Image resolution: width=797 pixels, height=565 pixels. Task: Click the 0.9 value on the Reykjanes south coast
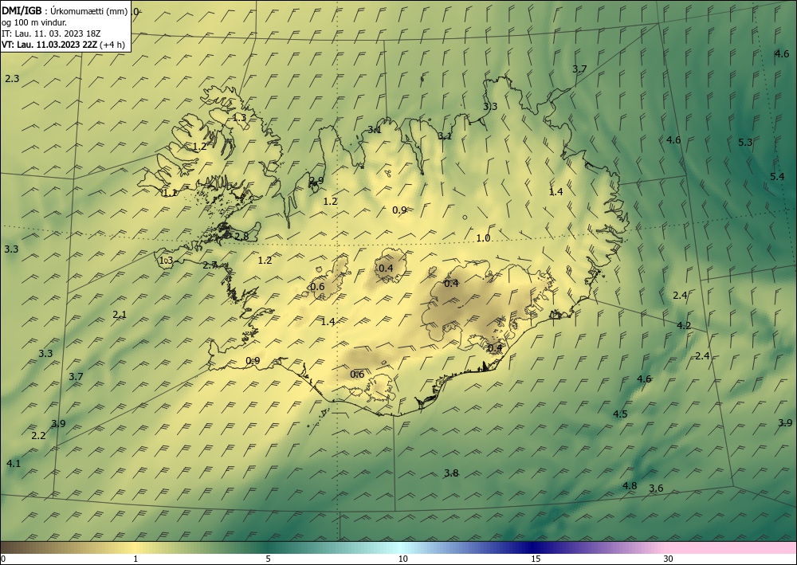[253, 361]
